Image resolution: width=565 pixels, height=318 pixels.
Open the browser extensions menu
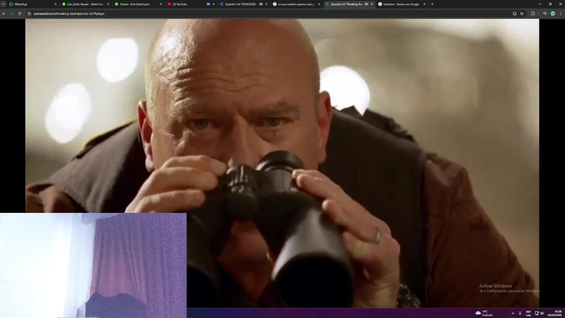533,14
